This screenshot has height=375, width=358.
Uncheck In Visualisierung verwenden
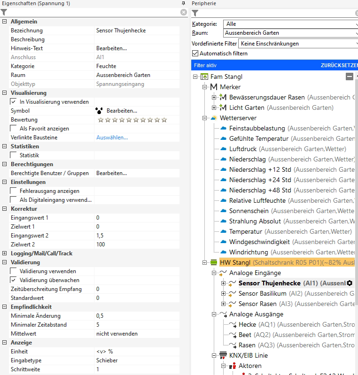(13, 102)
